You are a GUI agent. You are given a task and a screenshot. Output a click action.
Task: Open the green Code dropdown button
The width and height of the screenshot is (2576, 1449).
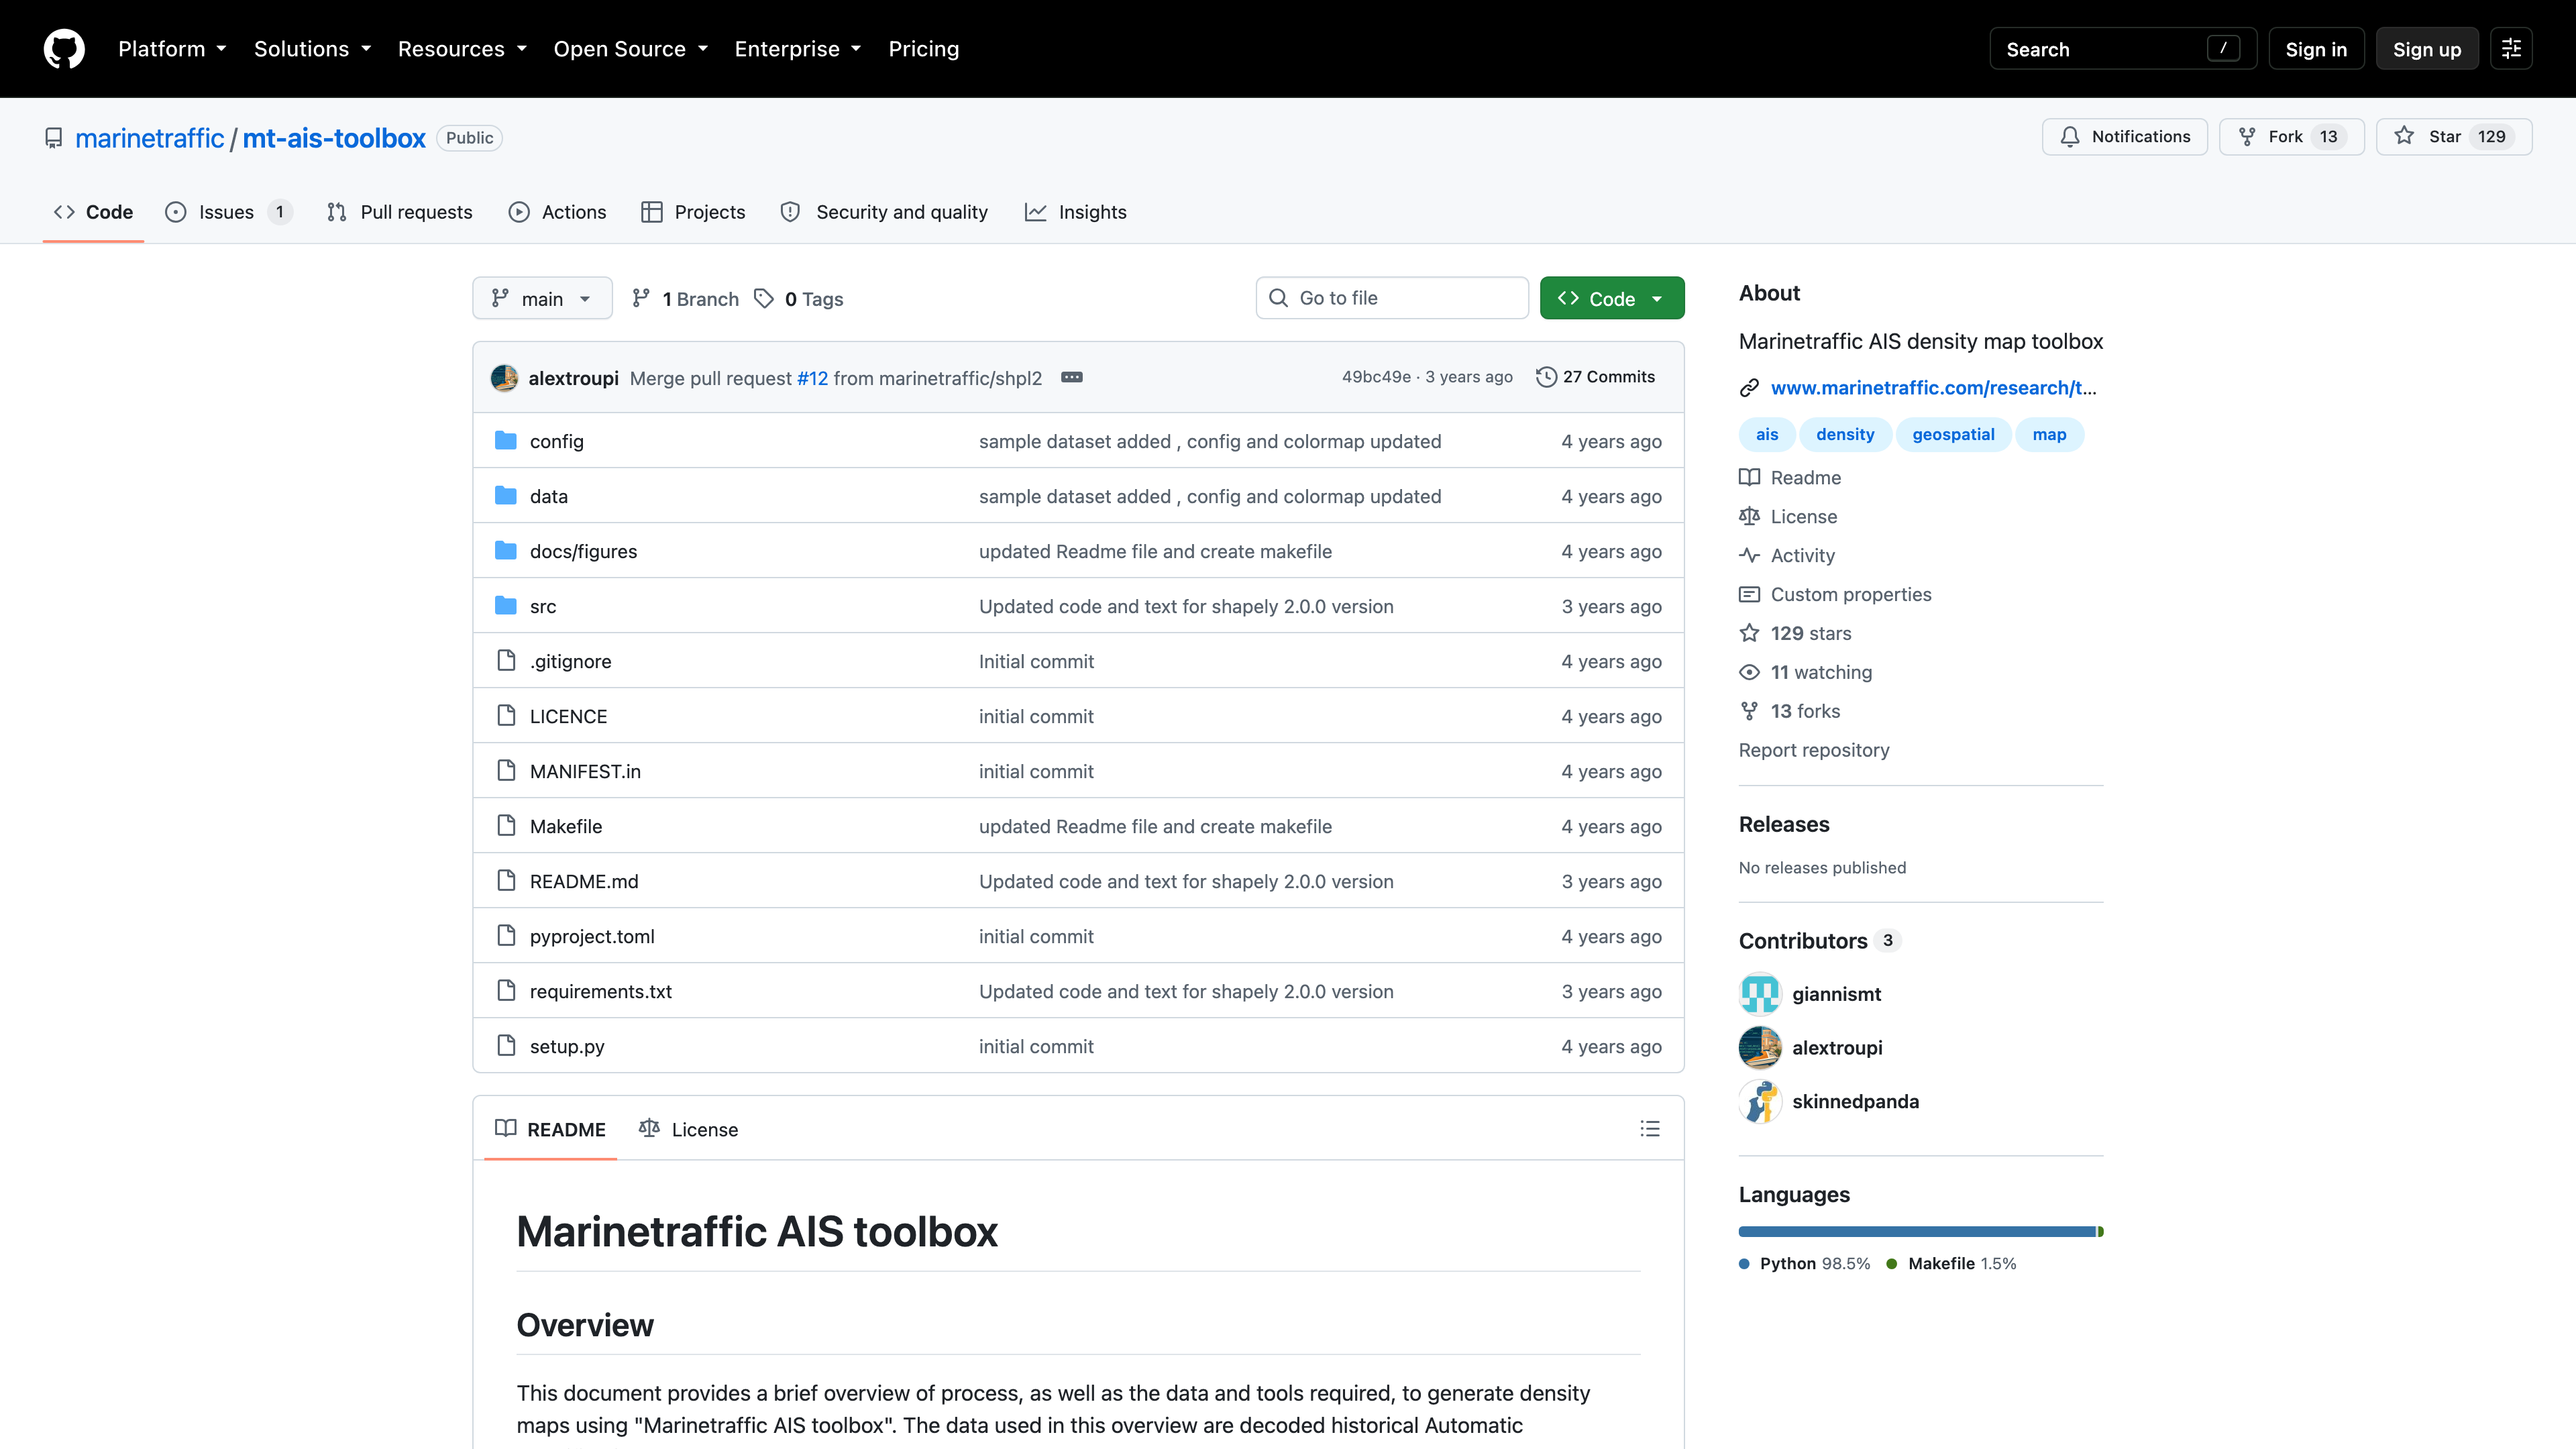[1612, 298]
